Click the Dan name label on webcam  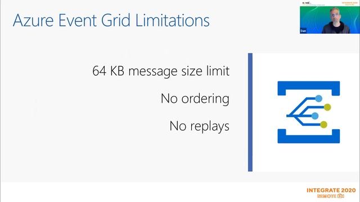303,31
